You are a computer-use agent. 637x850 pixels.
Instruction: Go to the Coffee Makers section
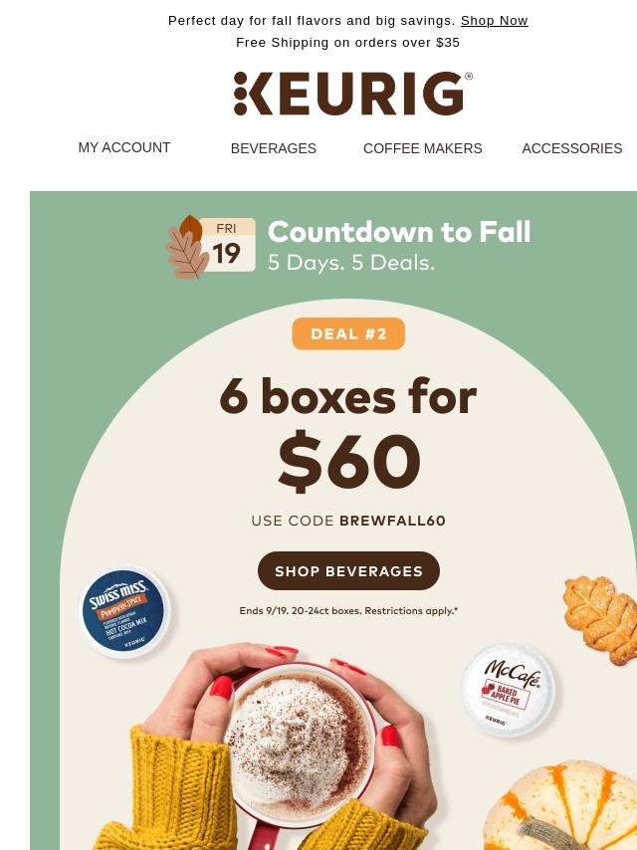[422, 148]
